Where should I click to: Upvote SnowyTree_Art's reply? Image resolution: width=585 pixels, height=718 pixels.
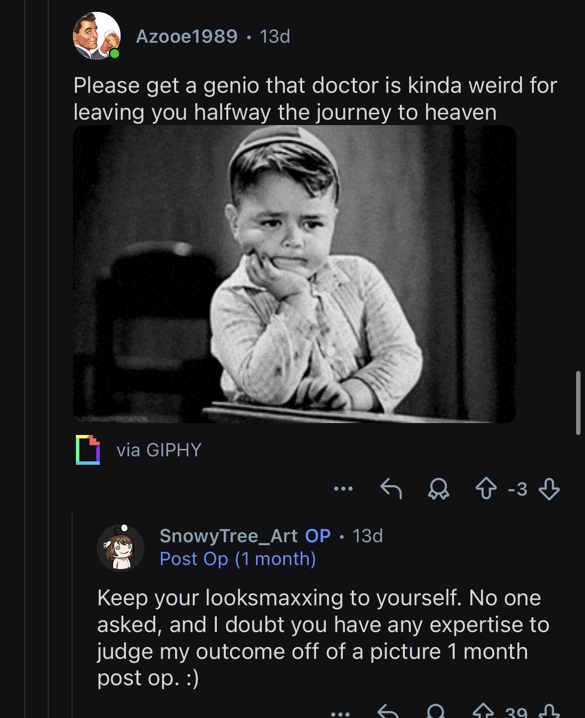[483, 713]
